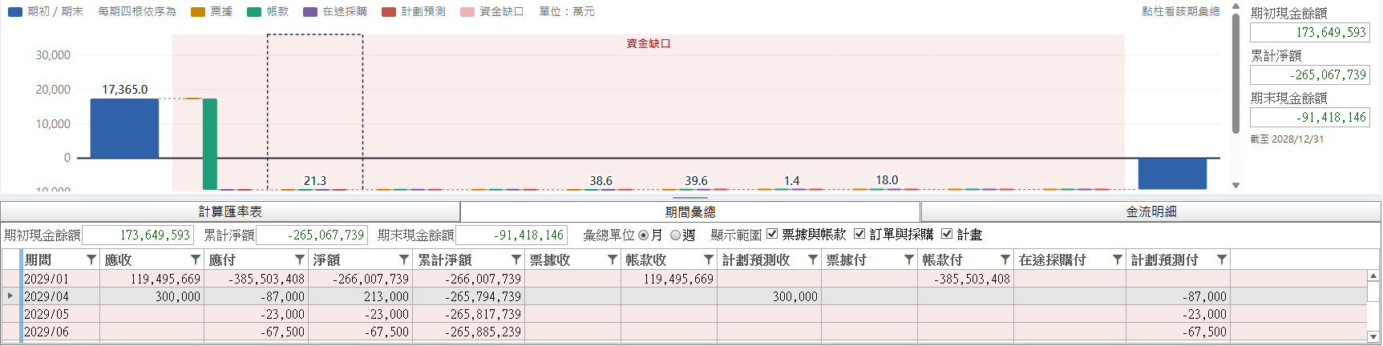Open filter on 帳款付 column
Image resolution: width=1383 pixels, height=346 pixels.
(1005, 259)
